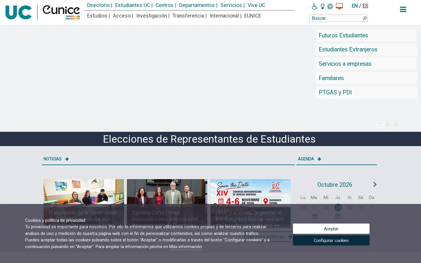Click the lightbulb suggestions icon
The image size is (421, 263).
pos(322,6)
